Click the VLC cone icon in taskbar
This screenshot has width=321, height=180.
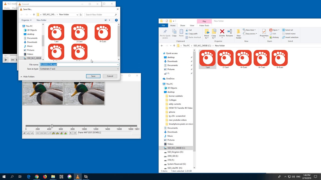click(x=77, y=177)
